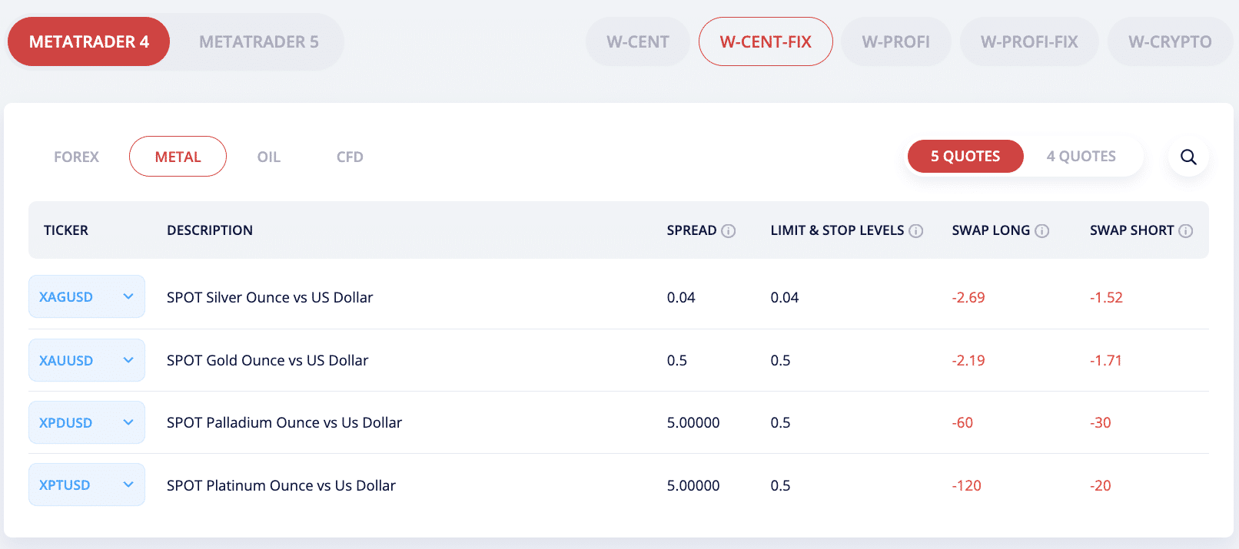Click the Spread column header label
The image size is (1239, 549).
point(692,230)
